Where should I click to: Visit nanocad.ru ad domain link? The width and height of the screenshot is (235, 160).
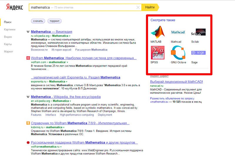pos(157,86)
